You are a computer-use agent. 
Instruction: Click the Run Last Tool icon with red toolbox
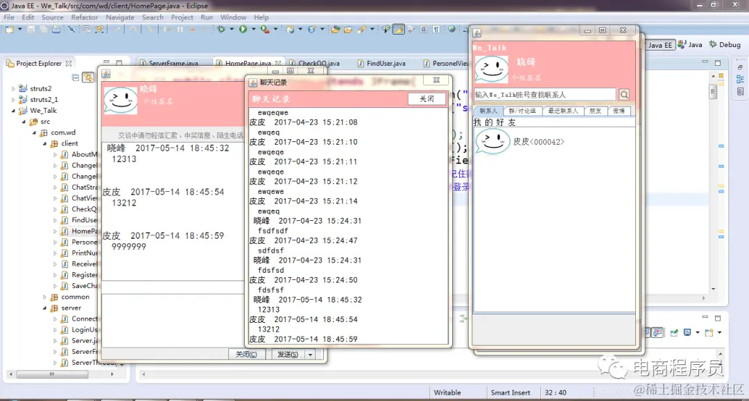click(x=265, y=30)
